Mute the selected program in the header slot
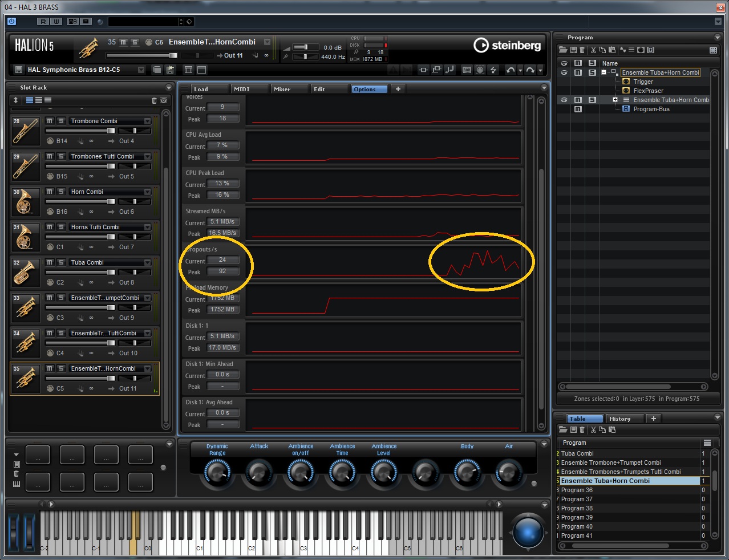 click(123, 42)
